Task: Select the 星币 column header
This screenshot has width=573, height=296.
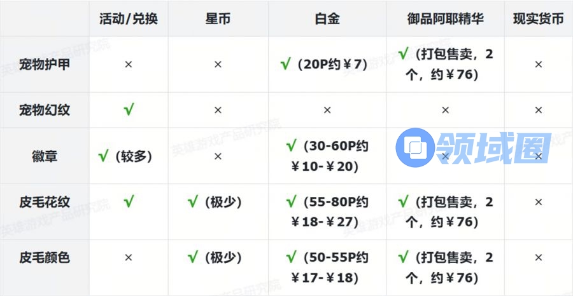Action: (x=218, y=18)
